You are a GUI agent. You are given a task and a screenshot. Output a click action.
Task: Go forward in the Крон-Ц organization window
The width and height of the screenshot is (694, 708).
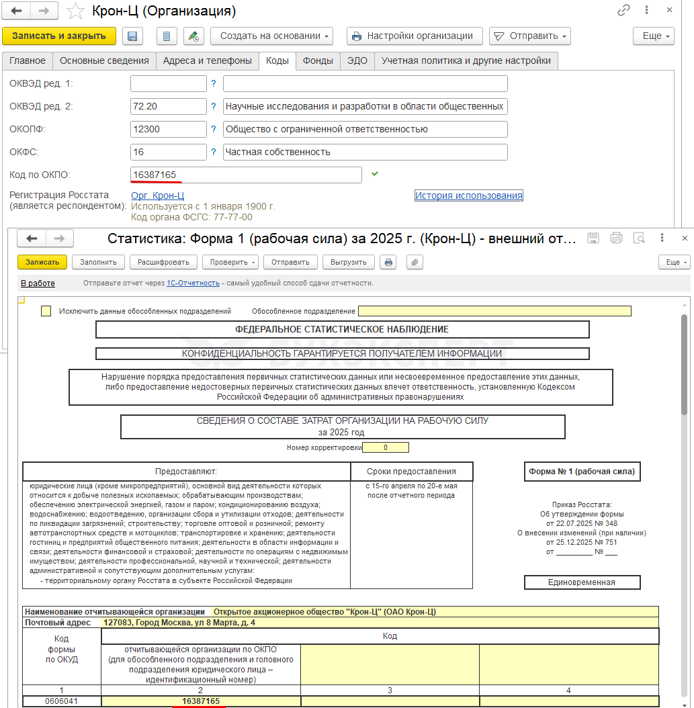[x=44, y=11]
